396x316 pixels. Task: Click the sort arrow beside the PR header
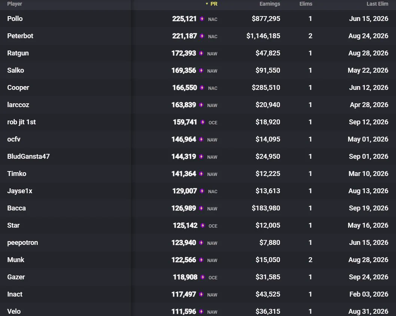point(207,4)
